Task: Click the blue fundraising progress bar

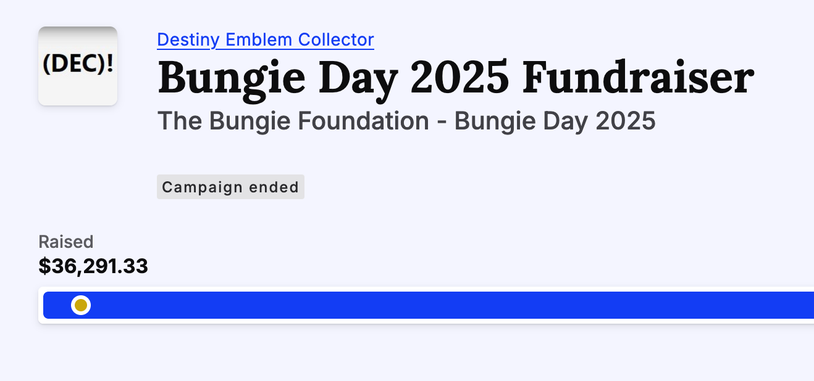Action: (429, 305)
